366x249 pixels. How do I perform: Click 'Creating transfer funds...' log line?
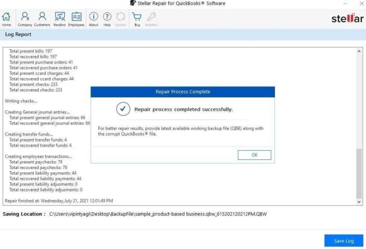29,134
